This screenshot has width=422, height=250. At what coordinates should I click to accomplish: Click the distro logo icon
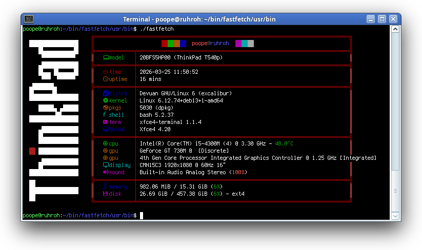tap(106, 93)
